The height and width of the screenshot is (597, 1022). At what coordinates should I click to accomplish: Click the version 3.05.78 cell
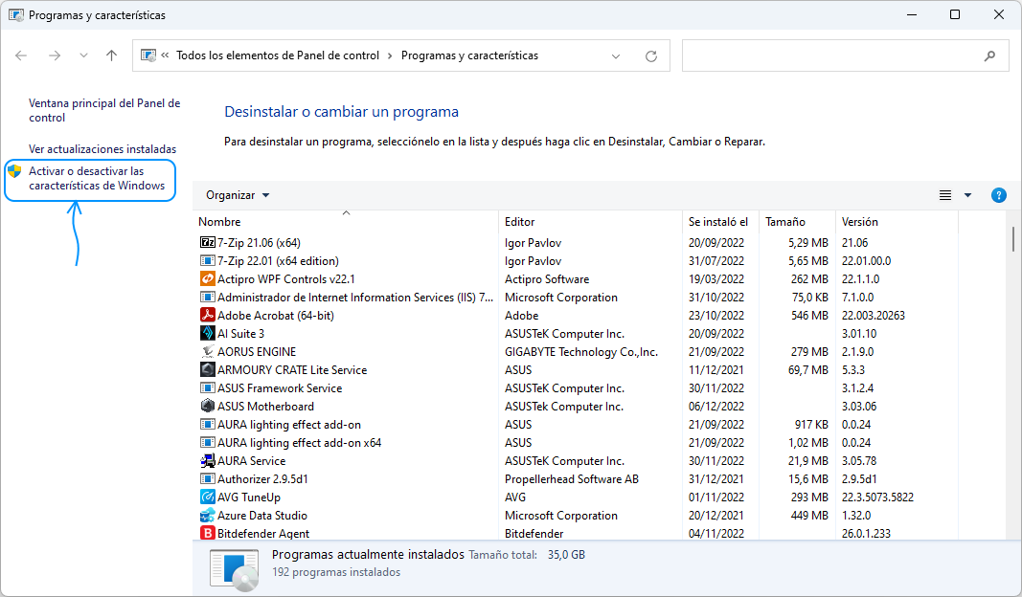click(859, 461)
